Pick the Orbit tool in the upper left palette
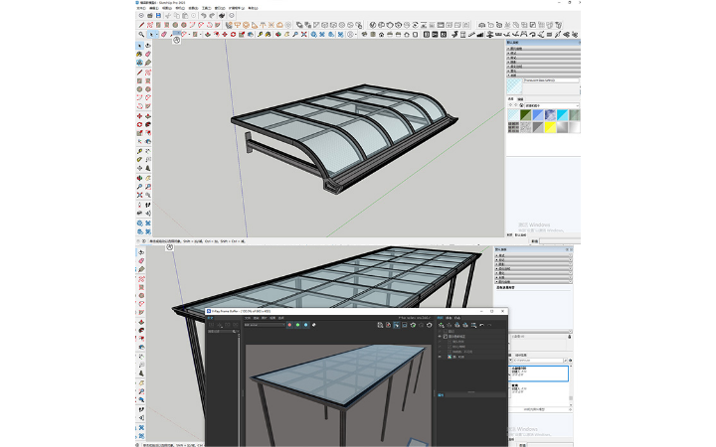 (140, 178)
